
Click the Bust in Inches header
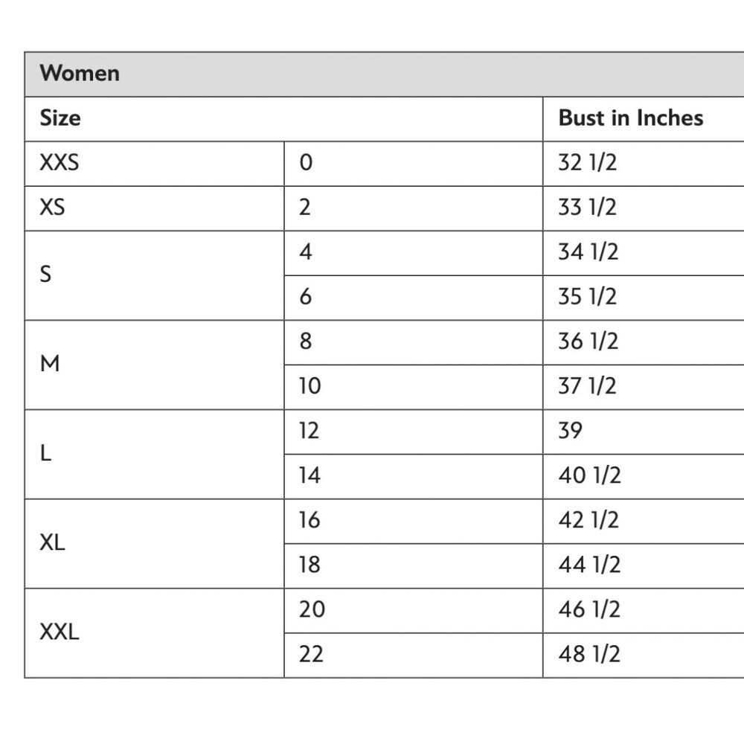tap(630, 118)
